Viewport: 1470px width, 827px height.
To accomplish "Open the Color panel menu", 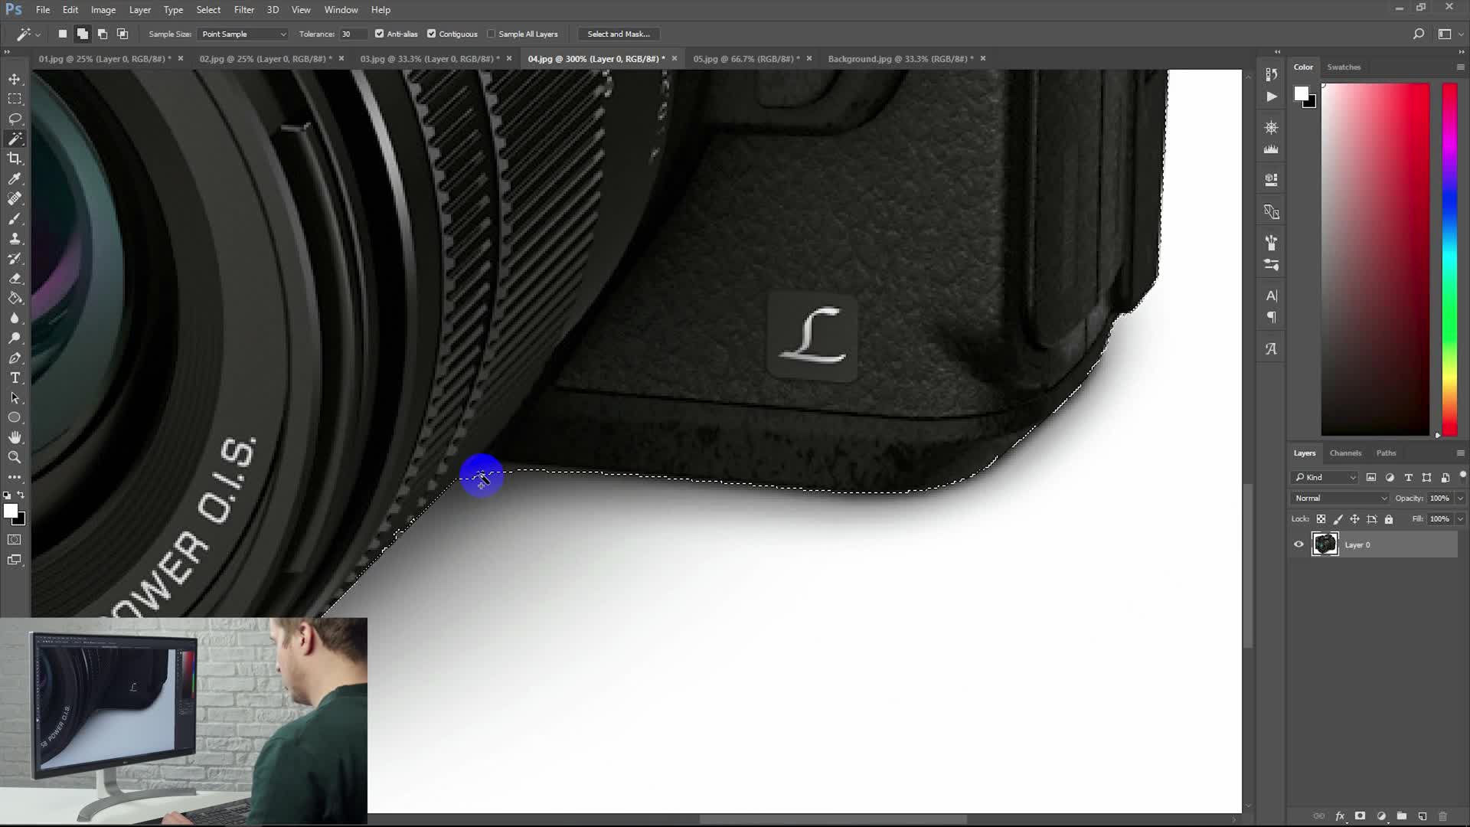I will tap(1460, 67).
